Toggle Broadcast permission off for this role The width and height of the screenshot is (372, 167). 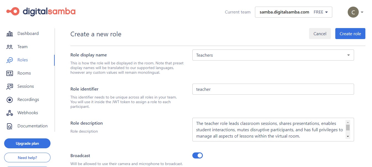[x=198, y=155]
